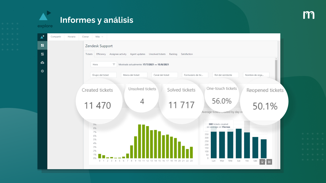
Task: Click the Clonar button
Action: 86,37
